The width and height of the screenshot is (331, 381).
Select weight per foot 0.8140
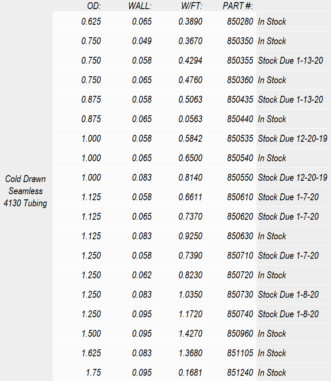point(190,177)
